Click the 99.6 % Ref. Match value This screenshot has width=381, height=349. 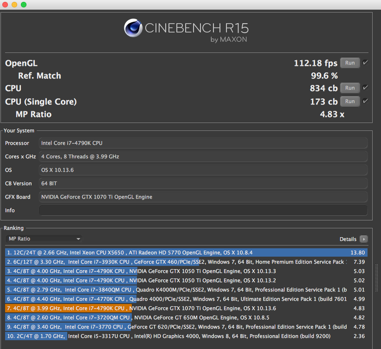(324, 76)
